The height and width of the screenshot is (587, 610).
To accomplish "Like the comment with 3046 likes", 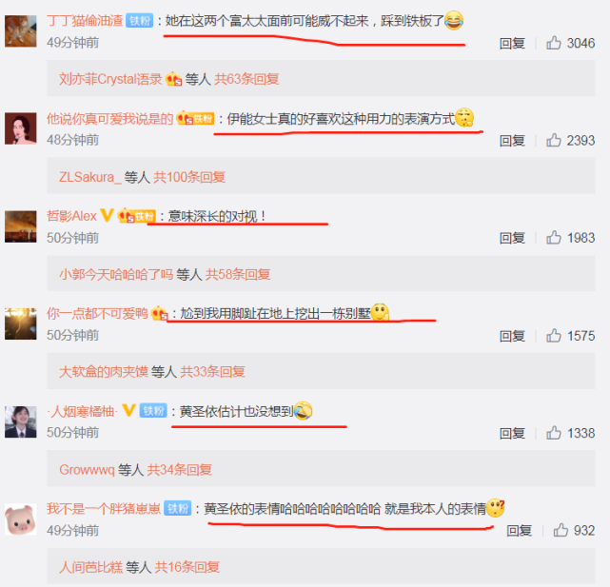I will pos(554,43).
